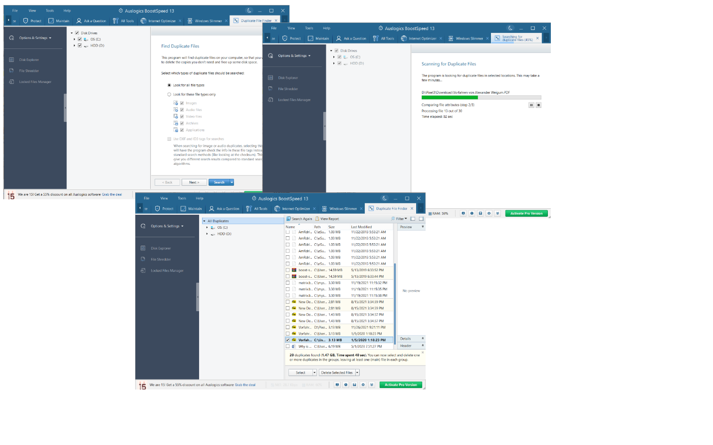
Task: Select the 'Look for all file types' option
Action: click(x=170, y=85)
